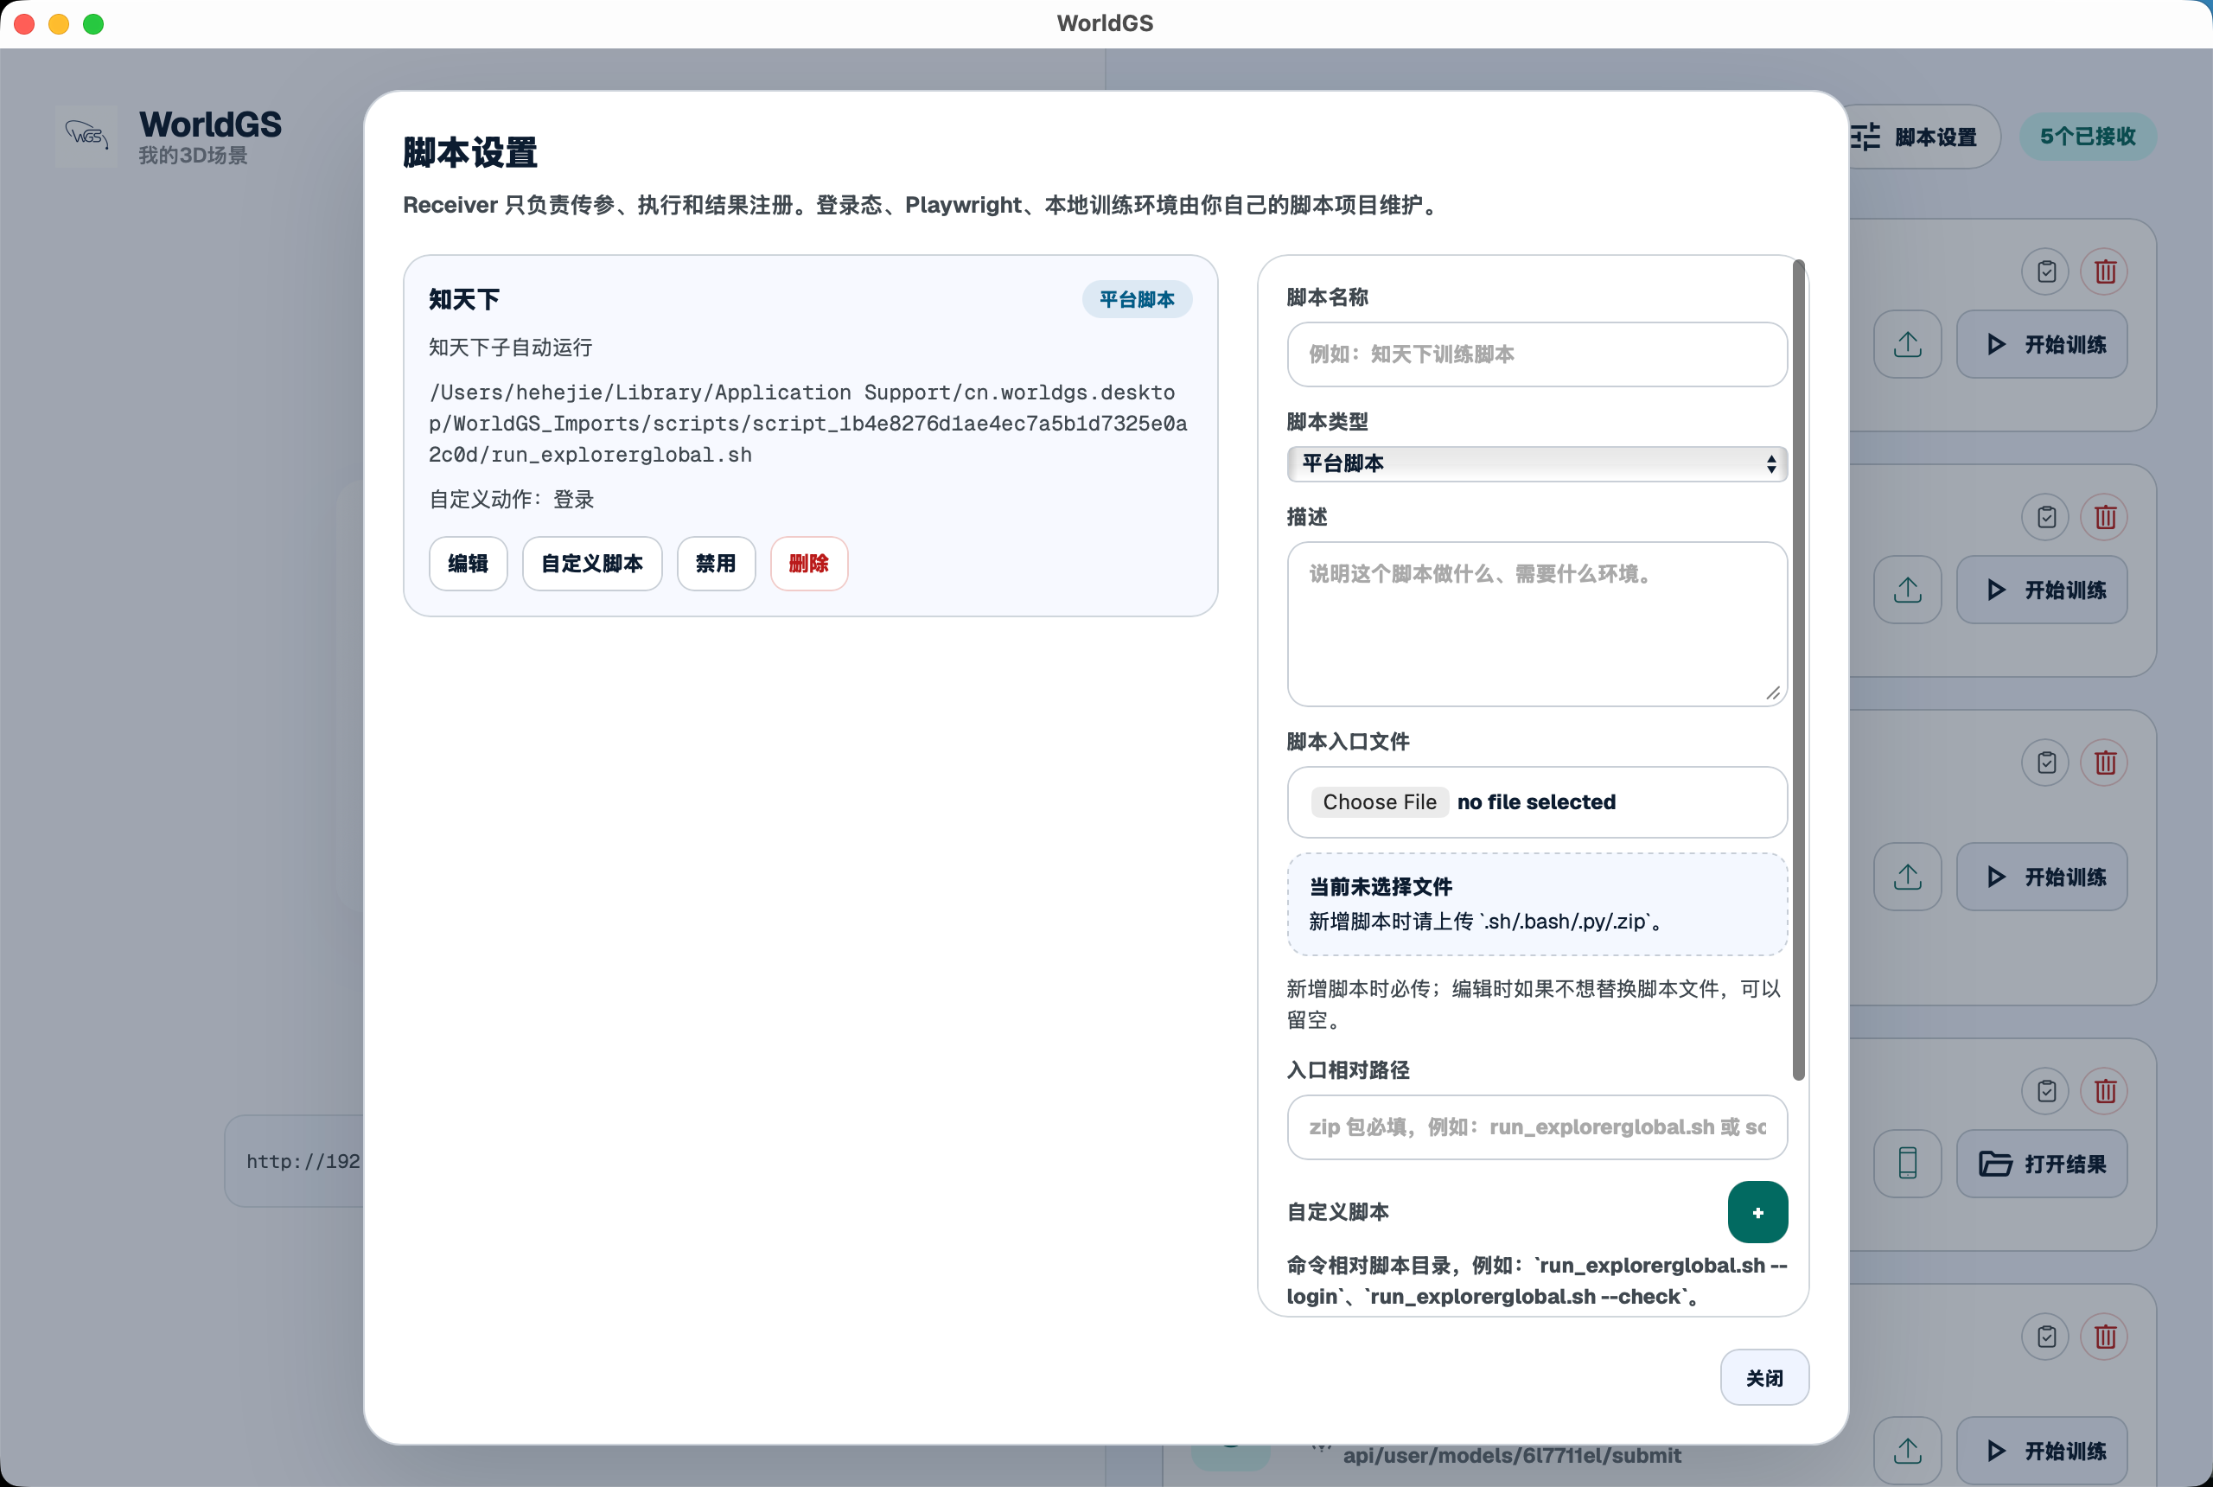Click clipboard icon on the 打开结果 card

[x=2046, y=1092]
